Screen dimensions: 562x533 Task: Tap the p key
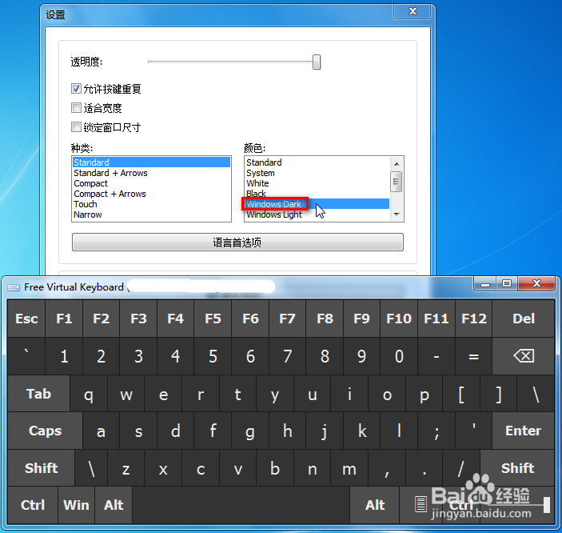pos(424,394)
